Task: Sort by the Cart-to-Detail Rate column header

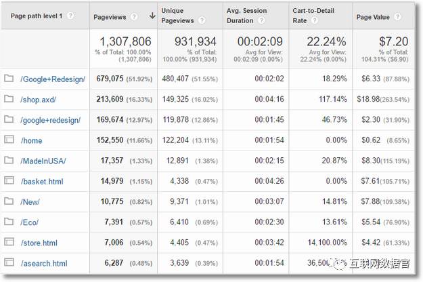Action: click(x=313, y=16)
